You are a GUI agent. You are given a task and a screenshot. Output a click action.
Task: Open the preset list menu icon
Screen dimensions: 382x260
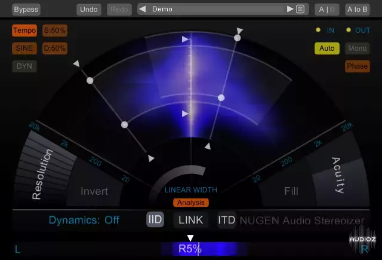(x=300, y=10)
